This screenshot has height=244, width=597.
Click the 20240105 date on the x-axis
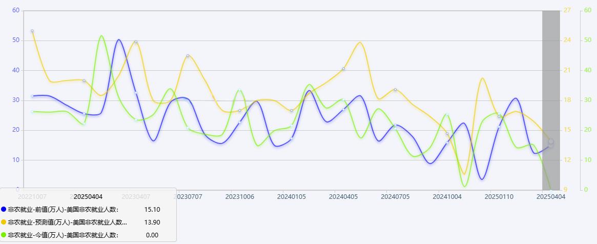click(x=292, y=196)
